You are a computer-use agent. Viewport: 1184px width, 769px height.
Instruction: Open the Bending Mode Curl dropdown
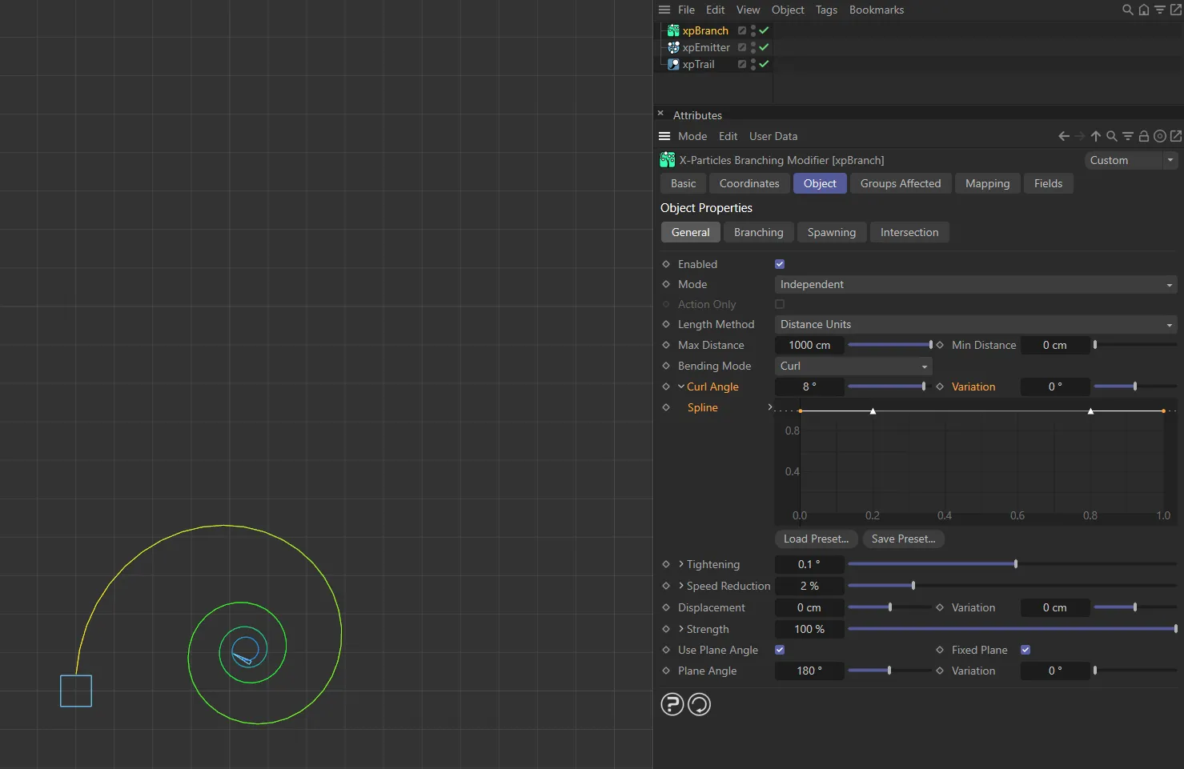[x=853, y=366]
